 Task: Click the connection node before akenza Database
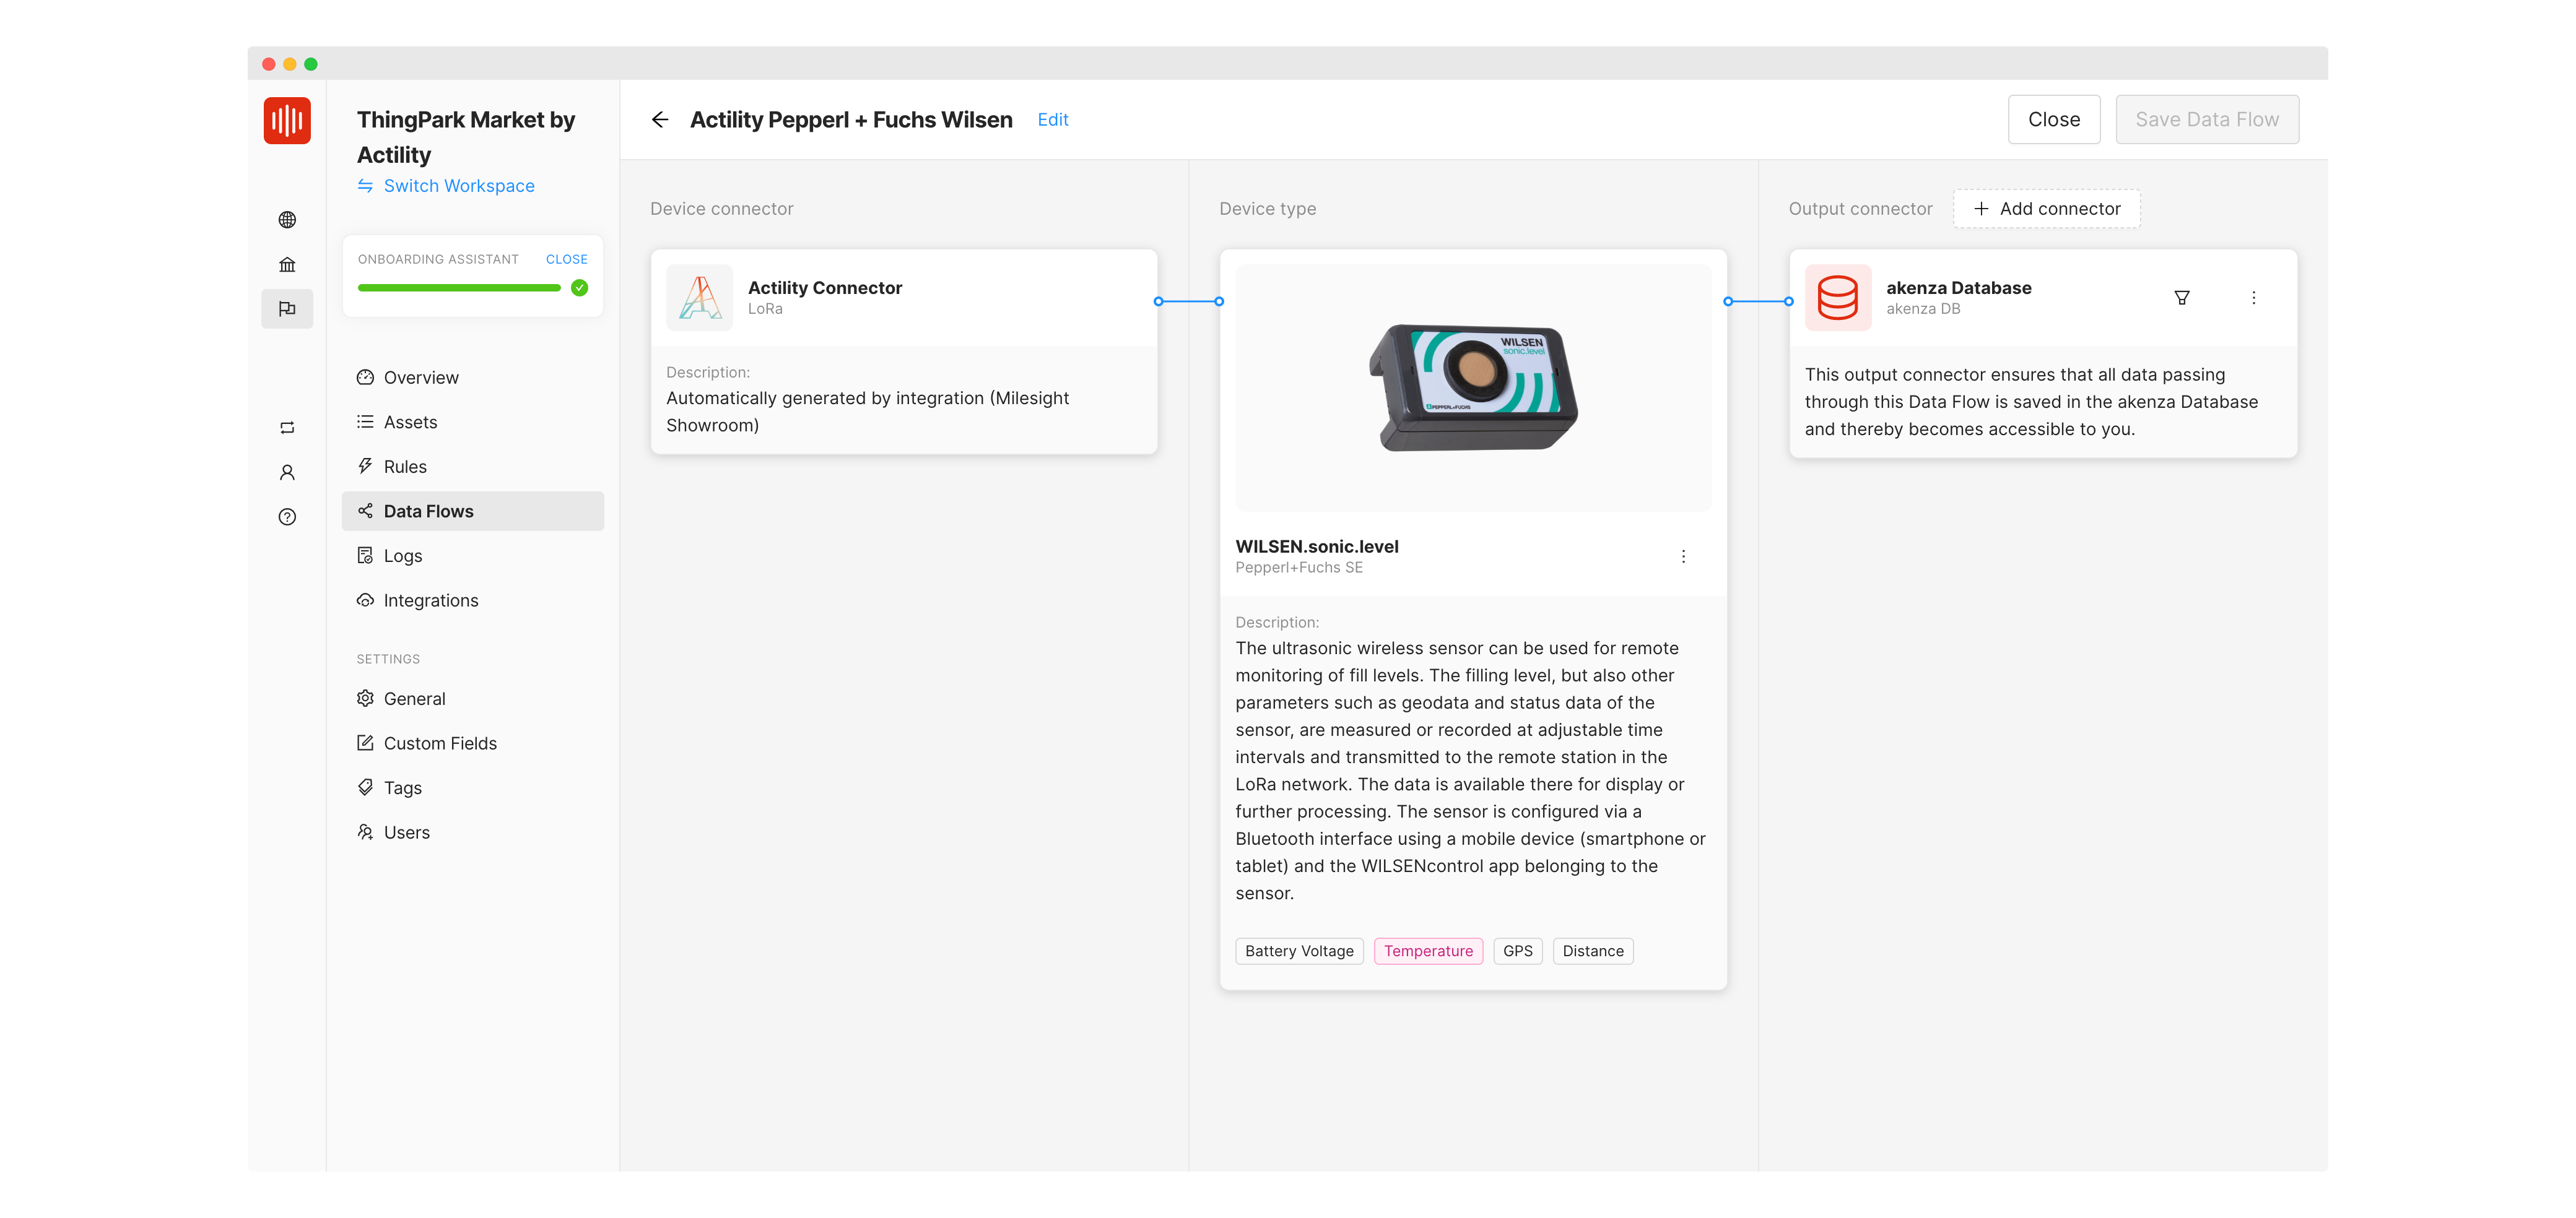1788,302
